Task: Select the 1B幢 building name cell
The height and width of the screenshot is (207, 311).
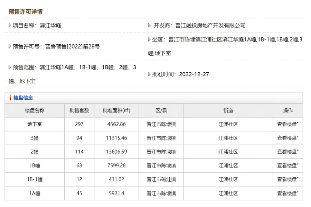Action: pyautogui.click(x=35, y=165)
